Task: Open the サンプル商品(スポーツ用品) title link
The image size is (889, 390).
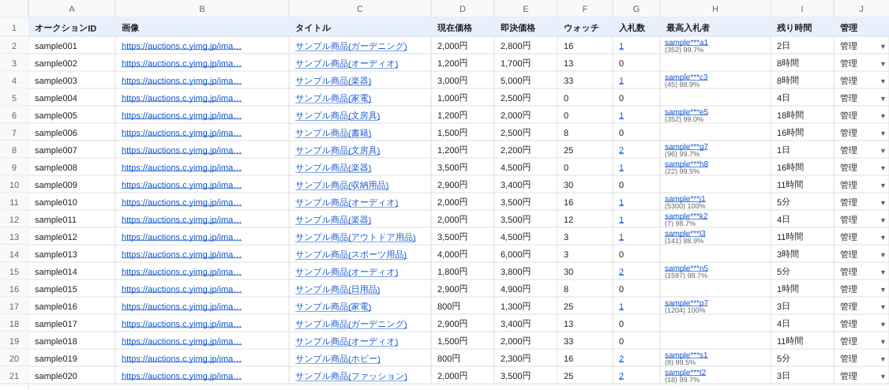Action: click(351, 254)
